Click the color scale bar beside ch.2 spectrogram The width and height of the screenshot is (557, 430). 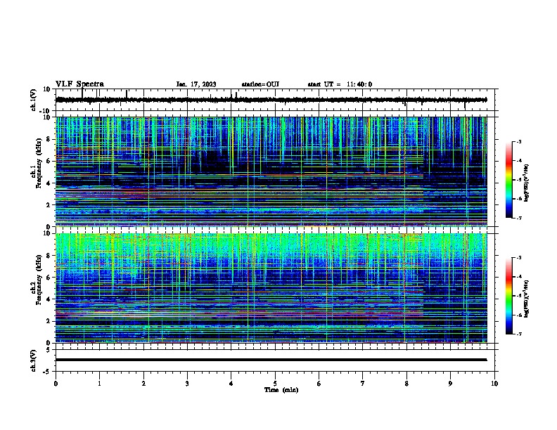click(x=509, y=296)
